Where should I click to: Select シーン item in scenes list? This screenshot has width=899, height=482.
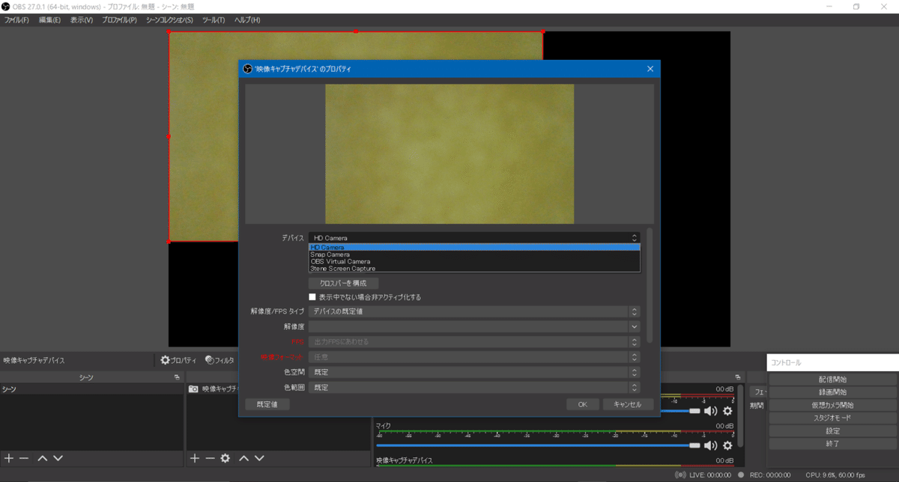click(91, 389)
